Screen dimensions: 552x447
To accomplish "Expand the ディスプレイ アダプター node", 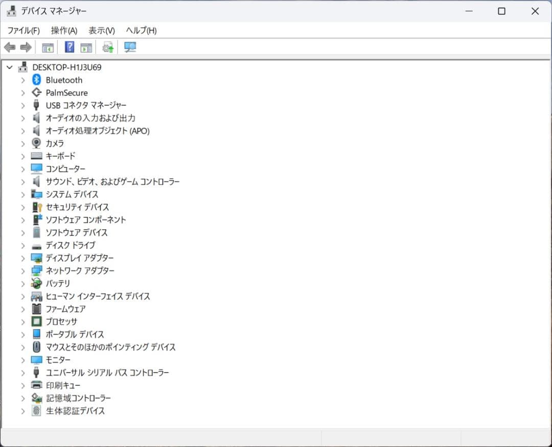I will tap(22, 258).
